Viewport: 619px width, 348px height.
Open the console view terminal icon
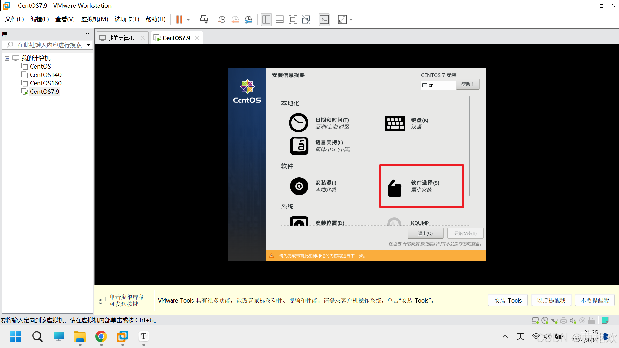click(324, 20)
